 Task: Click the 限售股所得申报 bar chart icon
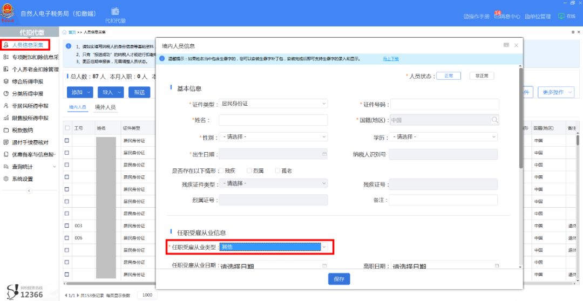(x=5, y=118)
